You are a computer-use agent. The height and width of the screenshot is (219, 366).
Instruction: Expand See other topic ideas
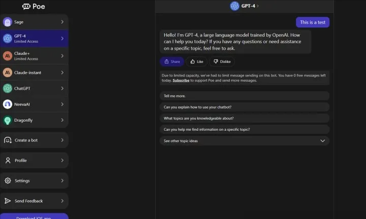point(322,141)
